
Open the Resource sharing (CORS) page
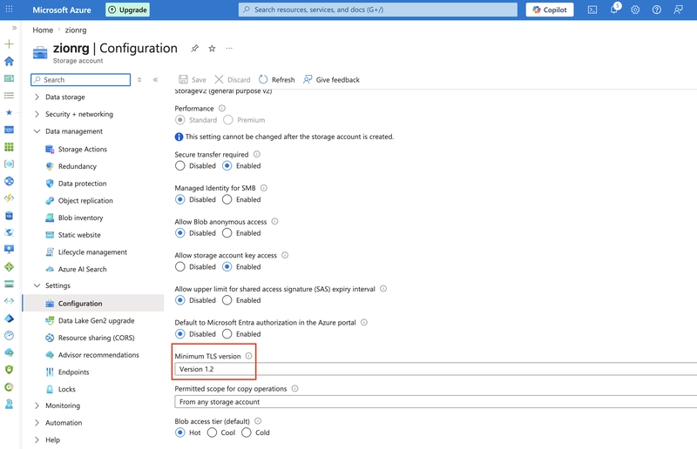pos(97,338)
